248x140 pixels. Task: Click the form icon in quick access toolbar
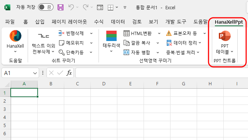100,7
